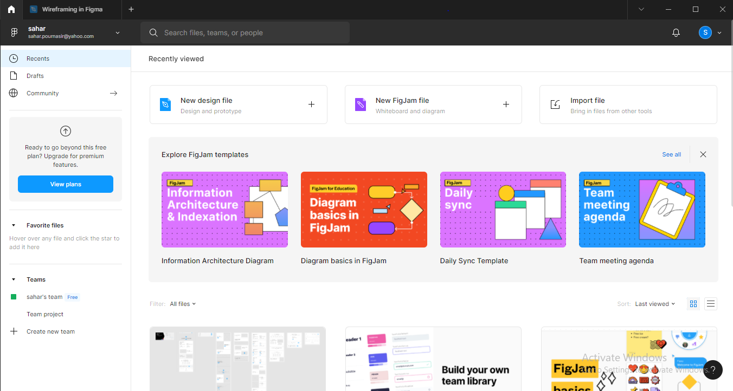The width and height of the screenshot is (733, 391).
Task: Open Daily Sync Template thumbnail
Action: (x=503, y=210)
